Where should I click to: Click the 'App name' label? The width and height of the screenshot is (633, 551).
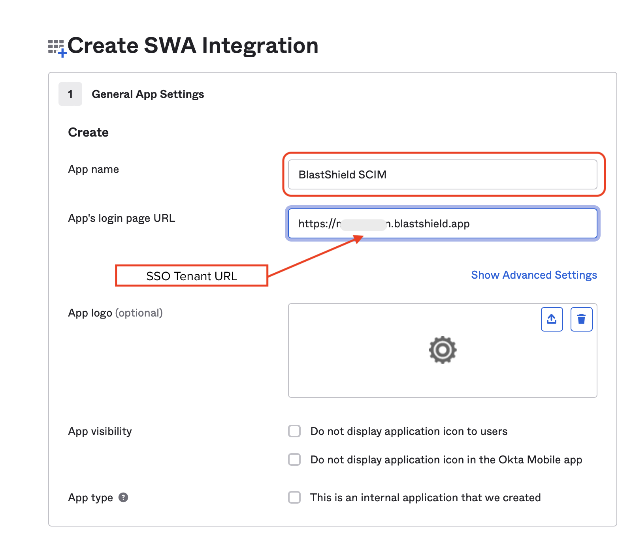click(93, 169)
